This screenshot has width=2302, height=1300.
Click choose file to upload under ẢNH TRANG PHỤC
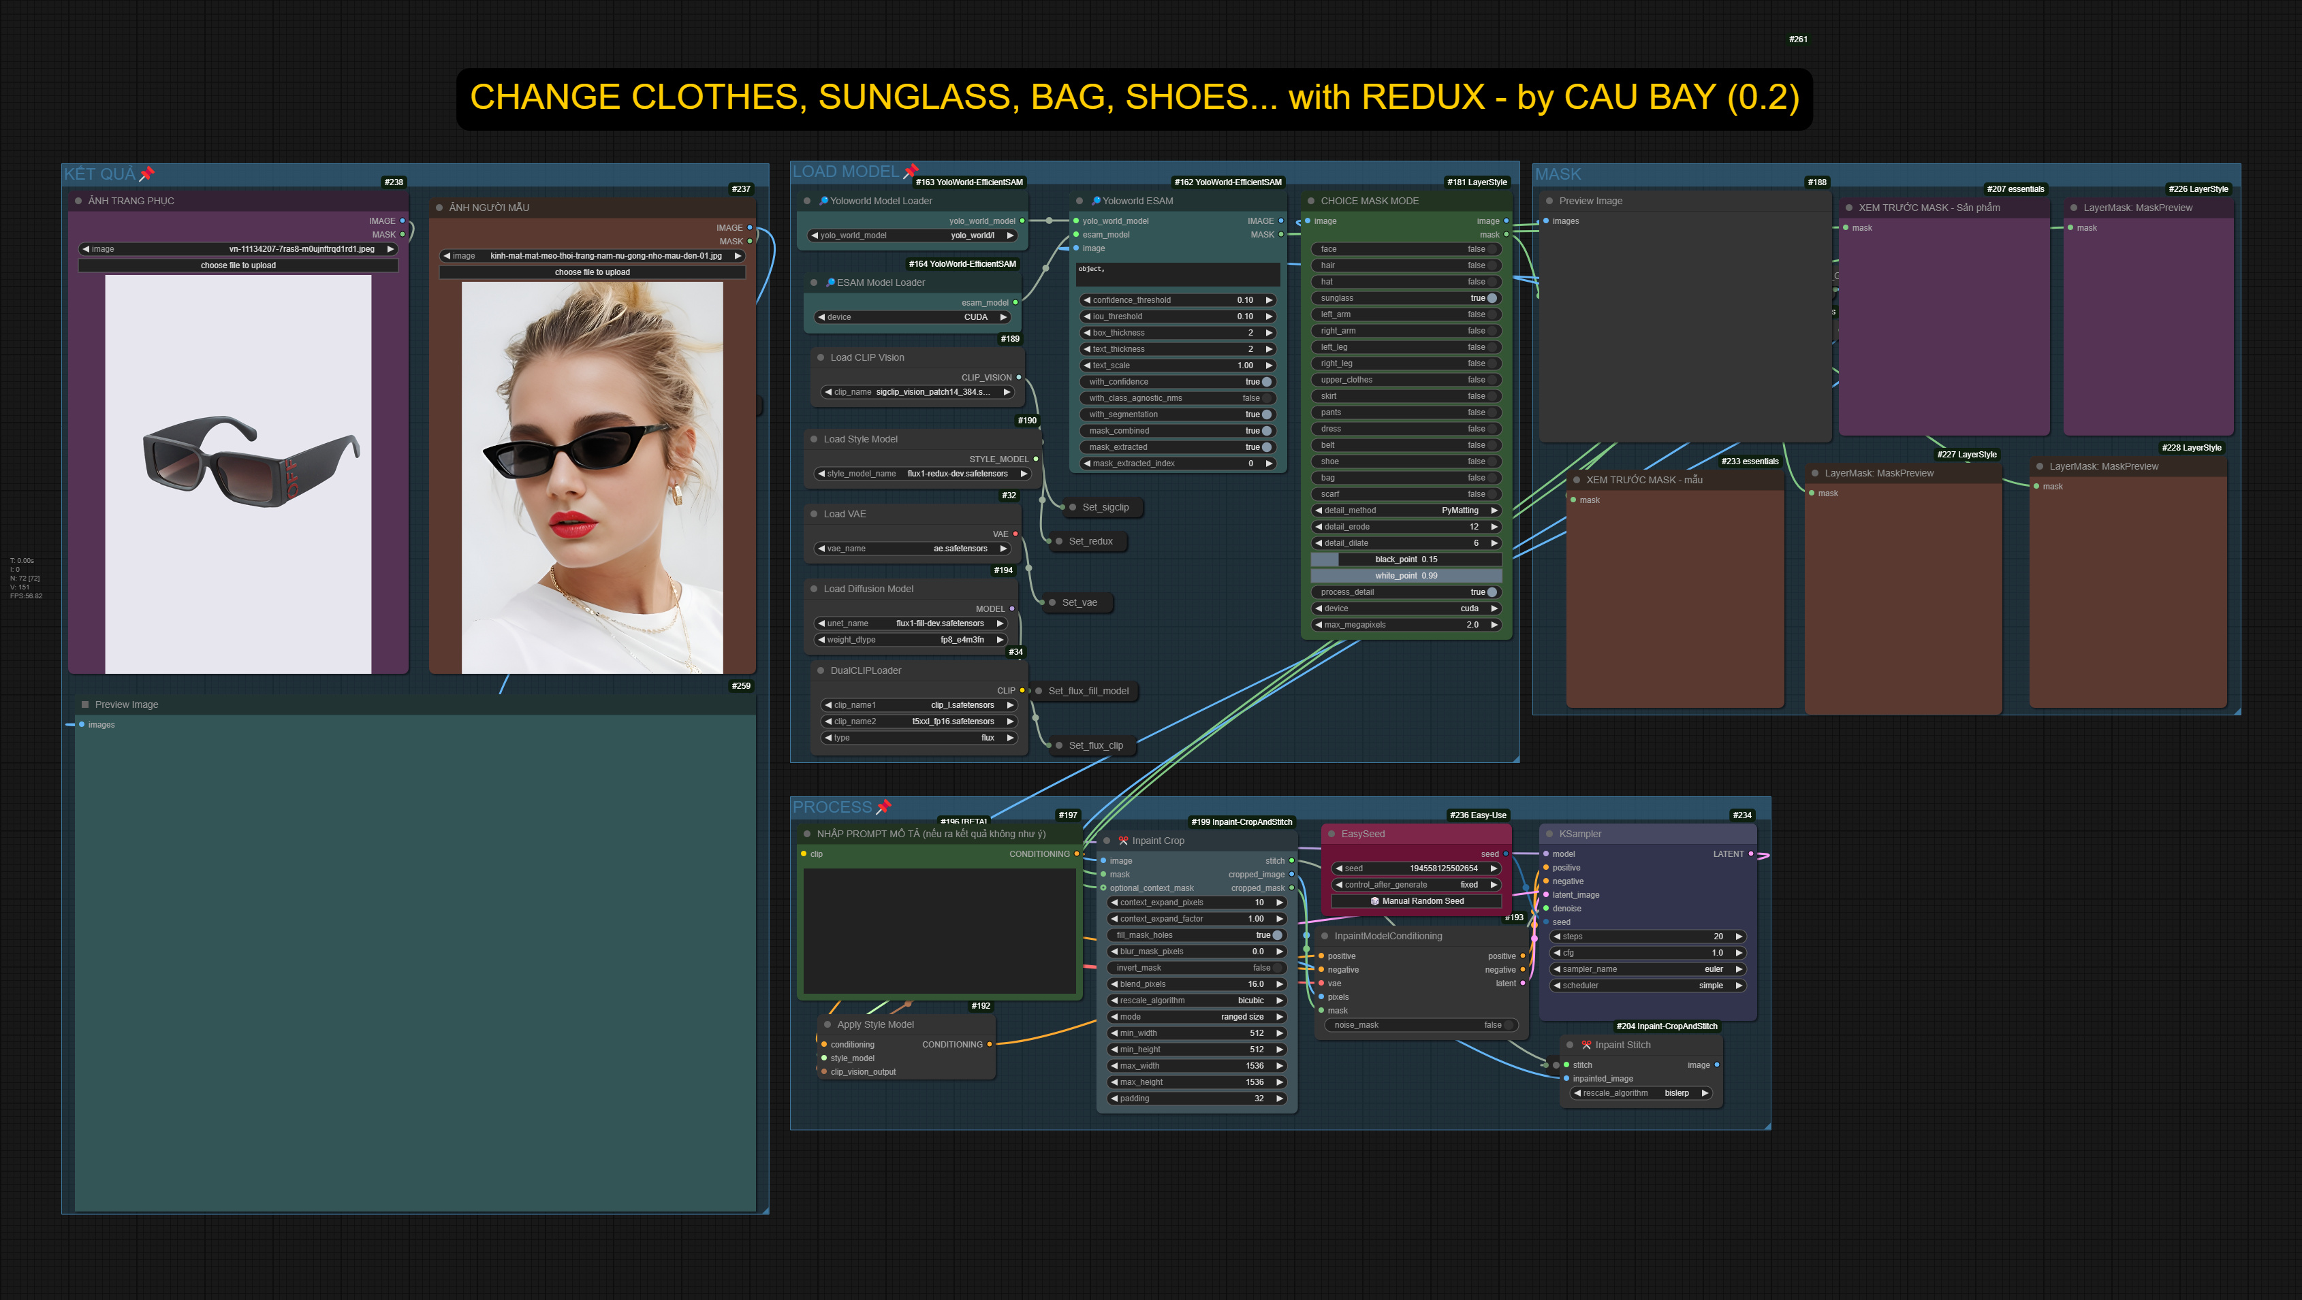pyautogui.click(x=237, y=265)
